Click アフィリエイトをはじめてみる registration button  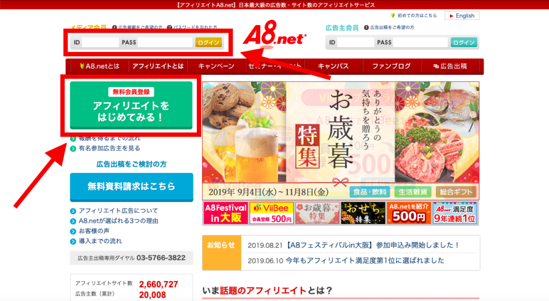pos(131,105)
